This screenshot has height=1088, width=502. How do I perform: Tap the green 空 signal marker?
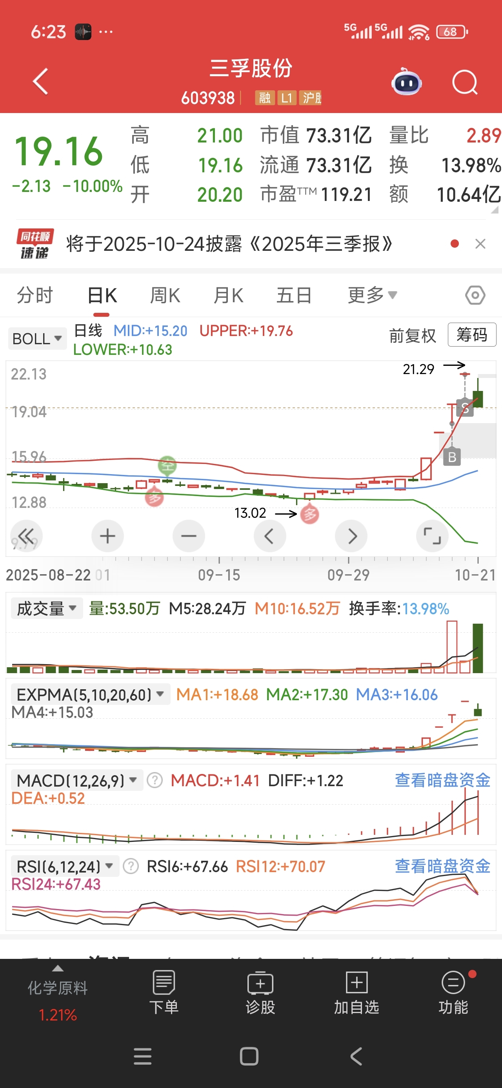pyautogui.click(x=167, y=466)
